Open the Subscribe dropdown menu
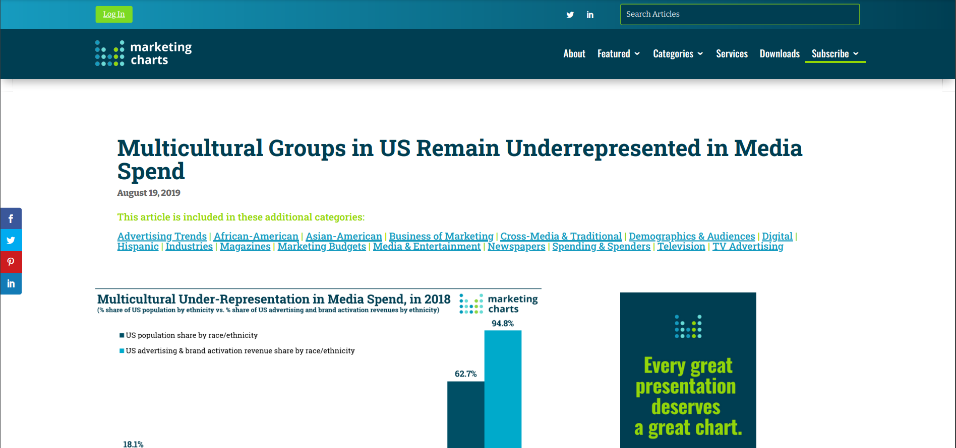Screen dimensions: 956x448 click(x=834, y=54)
